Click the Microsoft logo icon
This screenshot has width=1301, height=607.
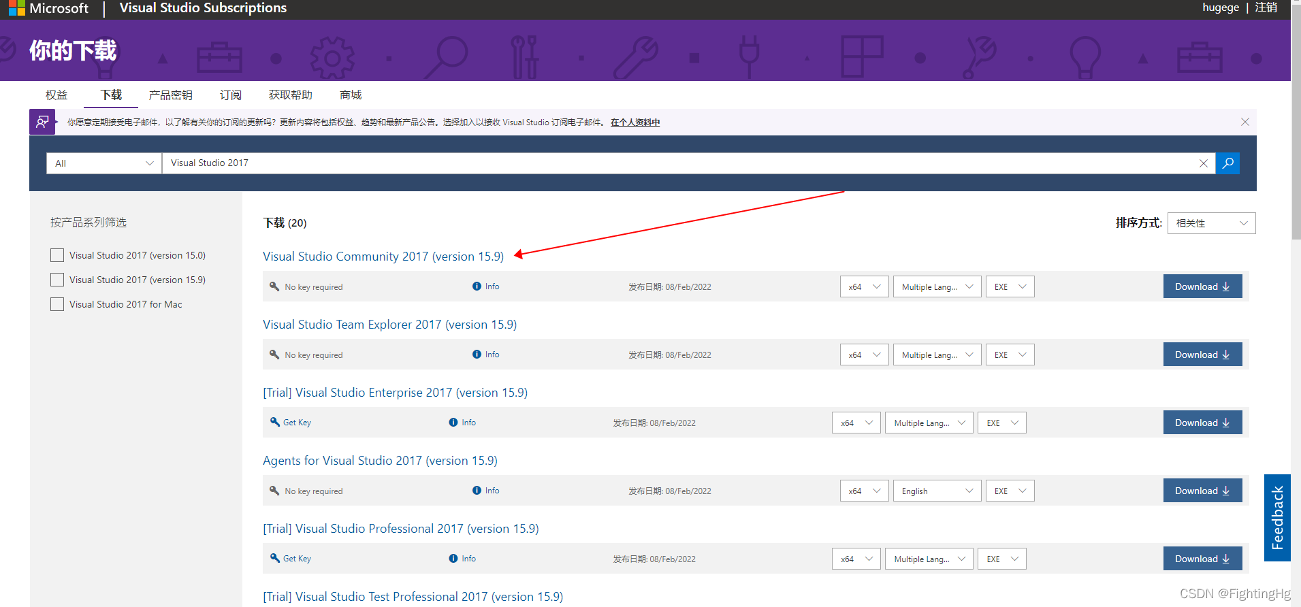tap(16, 7)
